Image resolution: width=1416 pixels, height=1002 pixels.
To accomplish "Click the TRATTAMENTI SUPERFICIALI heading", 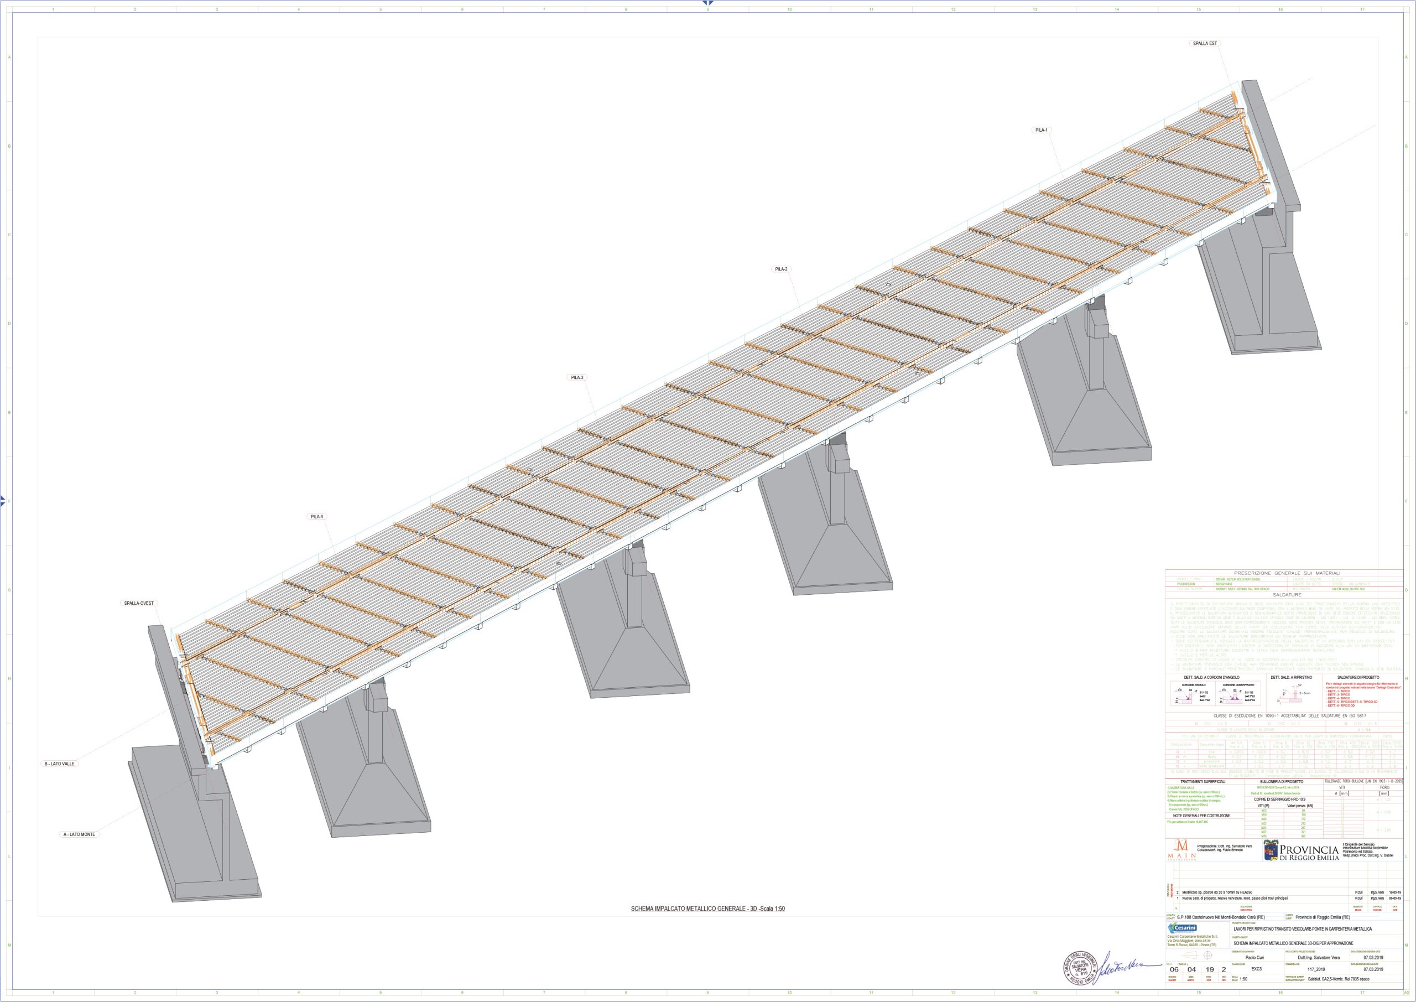I will pyautogui.click(x=1203, y=782).
